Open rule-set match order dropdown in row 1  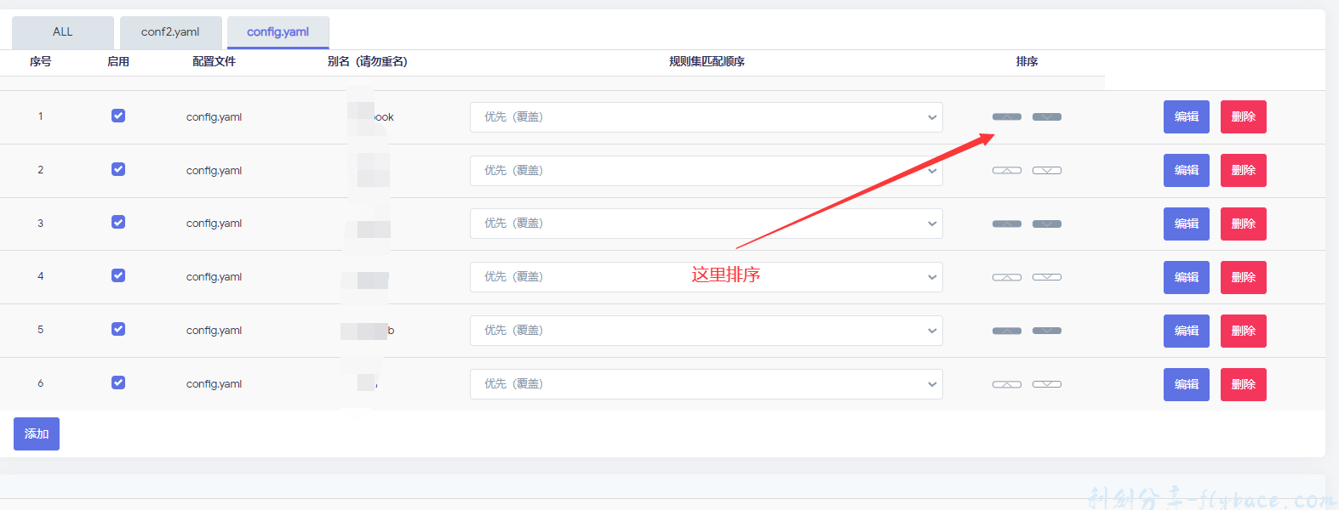pyautogui.click(x=706, y=117)
